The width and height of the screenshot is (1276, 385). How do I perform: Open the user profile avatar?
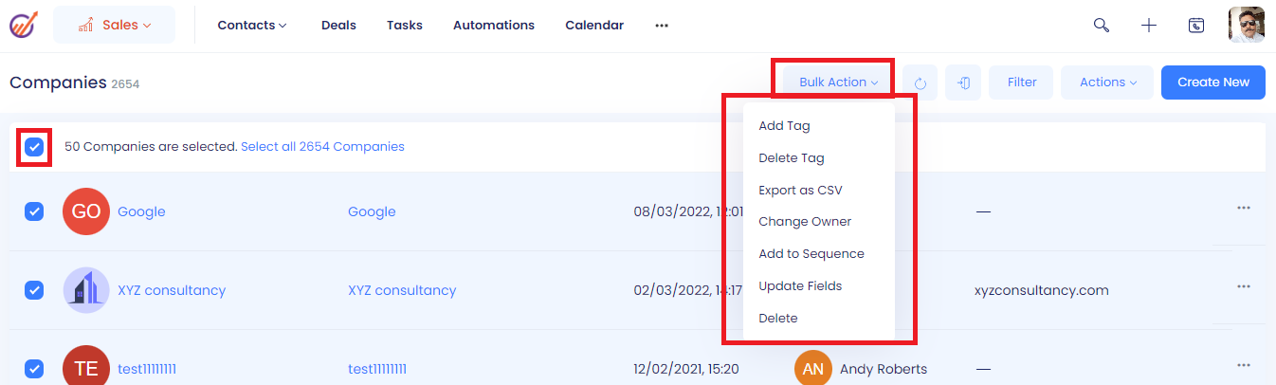pyautogui.click(x=1247, y=25)
